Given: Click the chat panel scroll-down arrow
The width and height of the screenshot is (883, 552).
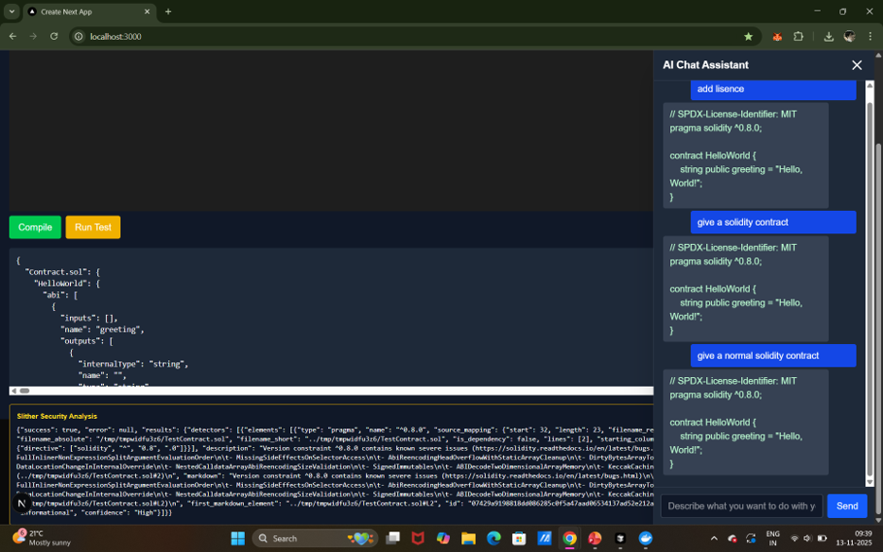Looking at the screenshot, I should [x=870, y=482].
